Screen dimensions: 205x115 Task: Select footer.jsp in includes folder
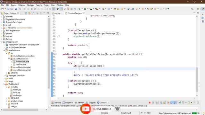coord(17,90)
